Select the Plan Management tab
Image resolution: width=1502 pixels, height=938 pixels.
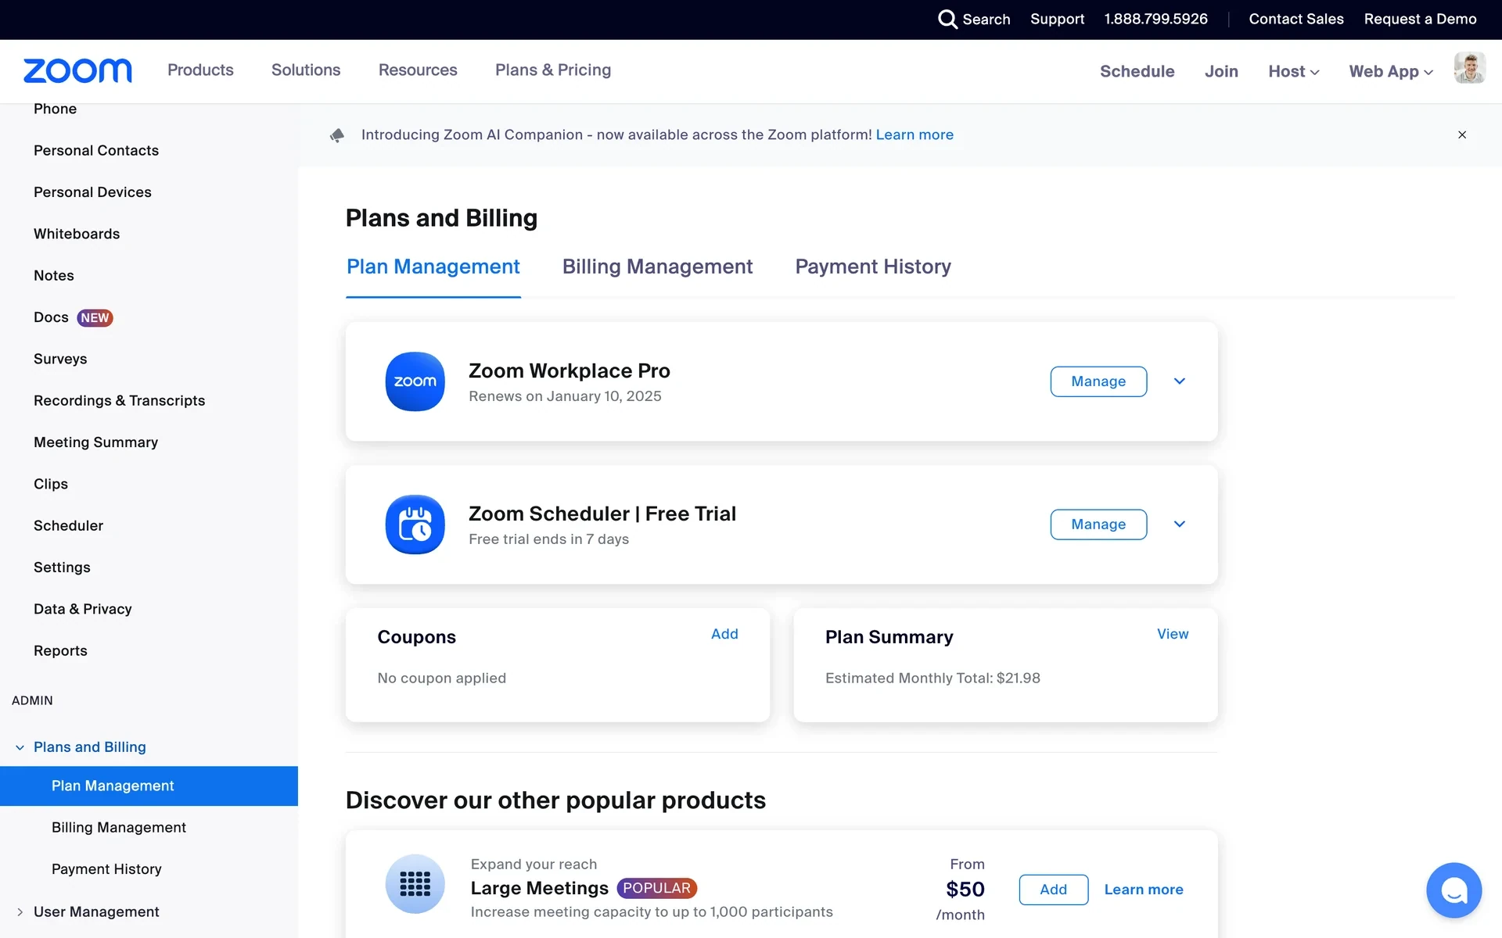[433, 267]
